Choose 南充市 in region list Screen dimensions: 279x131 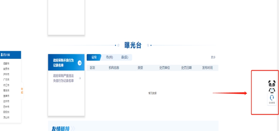click(x=6, y=90)
